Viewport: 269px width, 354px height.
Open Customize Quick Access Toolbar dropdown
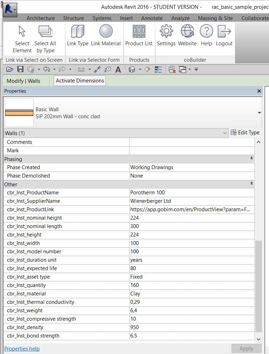pyautogui.click(x=196, y=69)
